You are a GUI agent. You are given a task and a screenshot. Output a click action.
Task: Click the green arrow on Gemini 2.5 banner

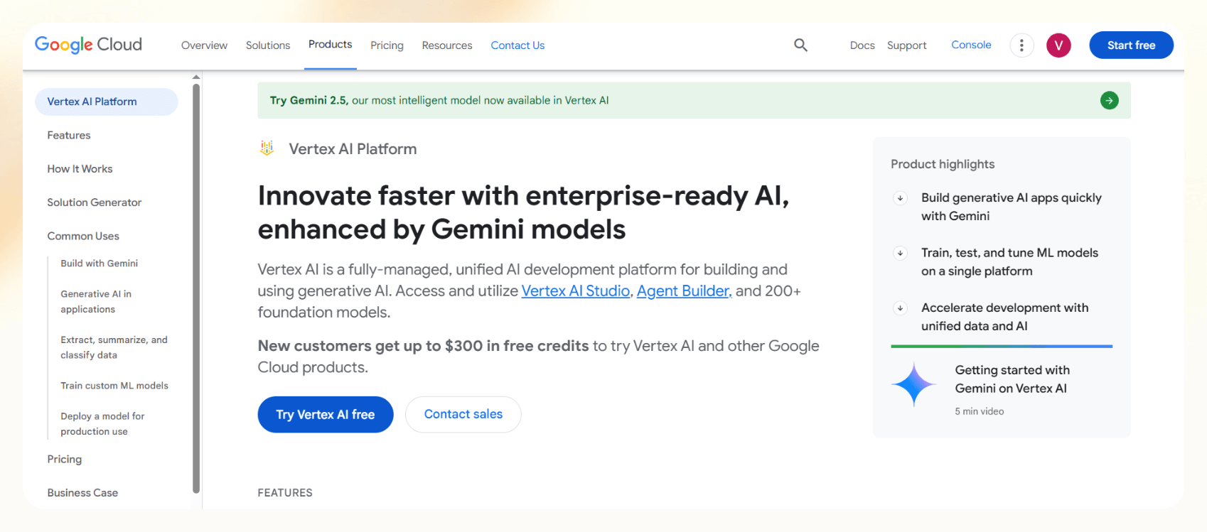[1109, 100]
